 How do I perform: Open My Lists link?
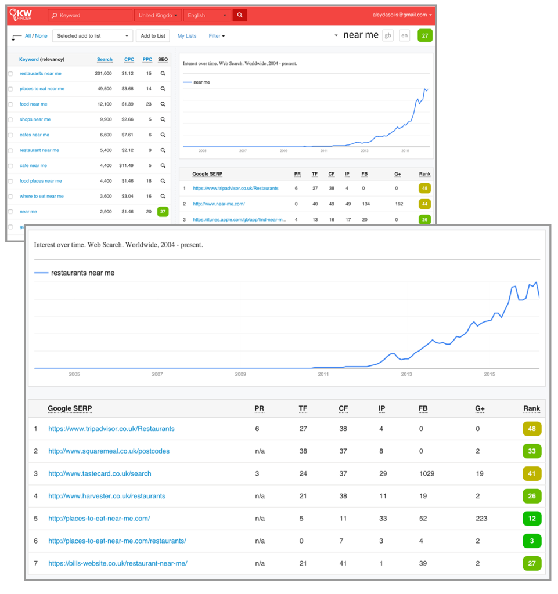tap(187, 36)
